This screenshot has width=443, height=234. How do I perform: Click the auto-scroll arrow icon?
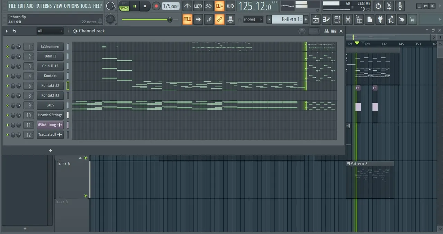(198, 19)
